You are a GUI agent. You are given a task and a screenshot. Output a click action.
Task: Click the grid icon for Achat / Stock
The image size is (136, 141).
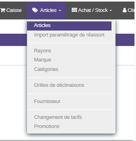click(74, 10)
